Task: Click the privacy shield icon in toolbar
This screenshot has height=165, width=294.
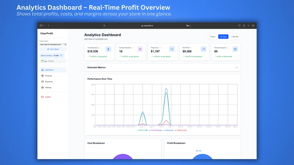Action: (x=104, y=26)
